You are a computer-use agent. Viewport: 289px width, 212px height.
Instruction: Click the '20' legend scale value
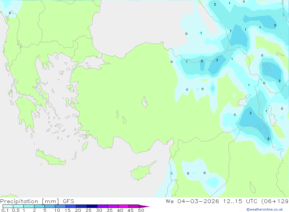[x=78, y=210]
